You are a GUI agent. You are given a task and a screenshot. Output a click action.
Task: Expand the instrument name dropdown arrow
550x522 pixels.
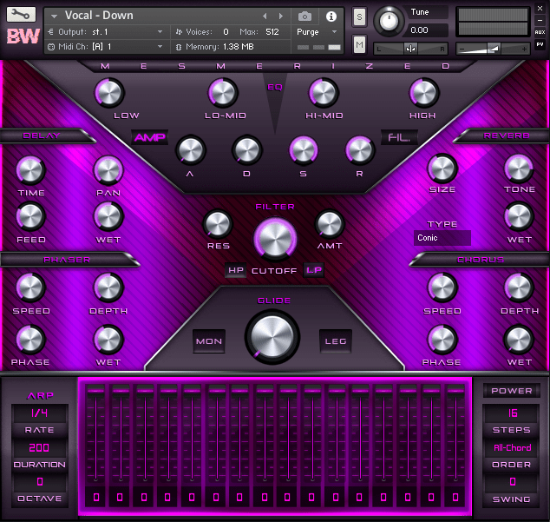pos(54,17)
